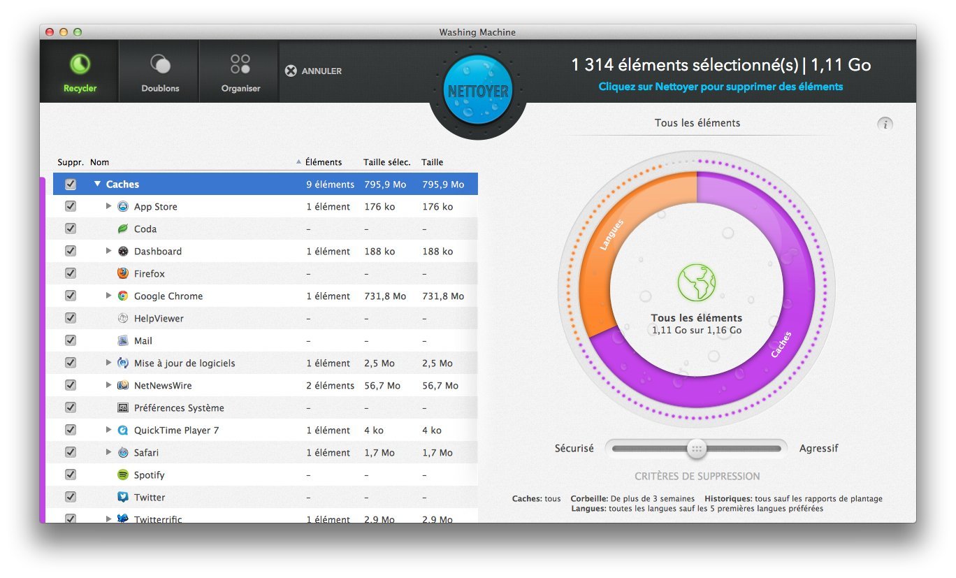956x578 pixels.
Task: Click the Agressif label of slider
Action: [818, 448]
